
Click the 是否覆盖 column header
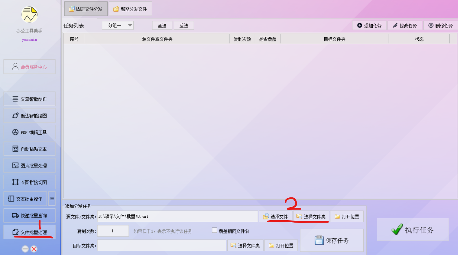pyautogui.click(x=268, y=39)
